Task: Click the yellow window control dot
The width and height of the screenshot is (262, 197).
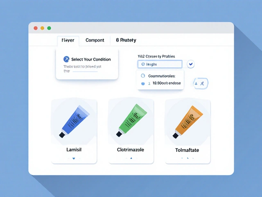Action: (42, 28)
